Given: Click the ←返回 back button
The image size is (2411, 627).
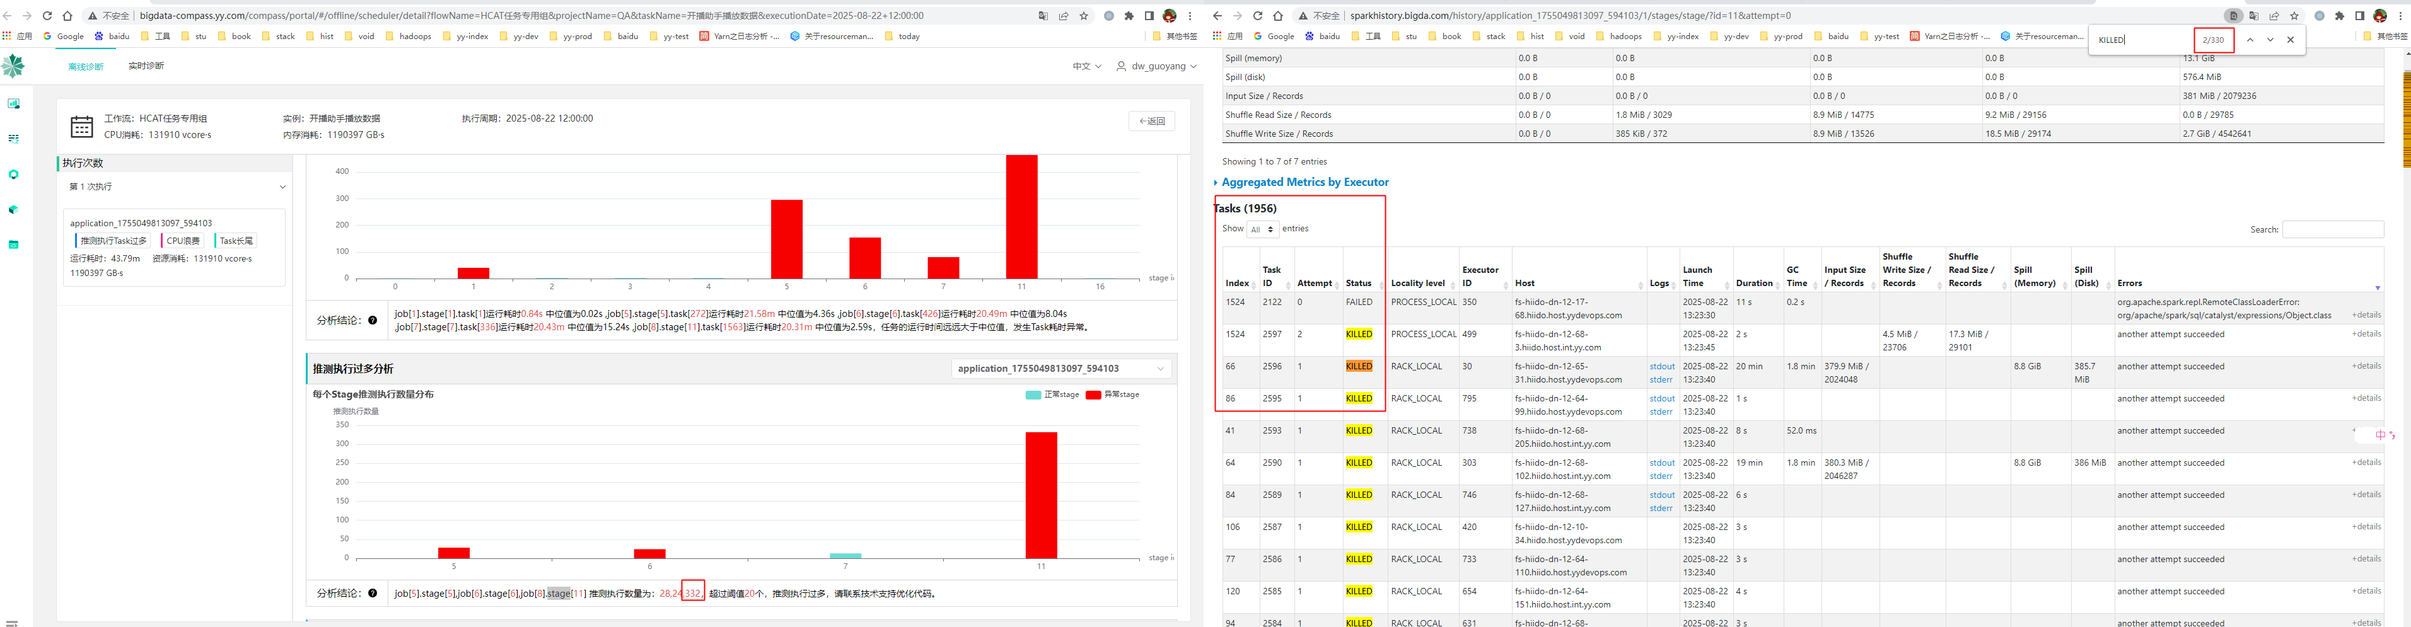Looking at the screenshot, I should click(x=1151, y=122).
